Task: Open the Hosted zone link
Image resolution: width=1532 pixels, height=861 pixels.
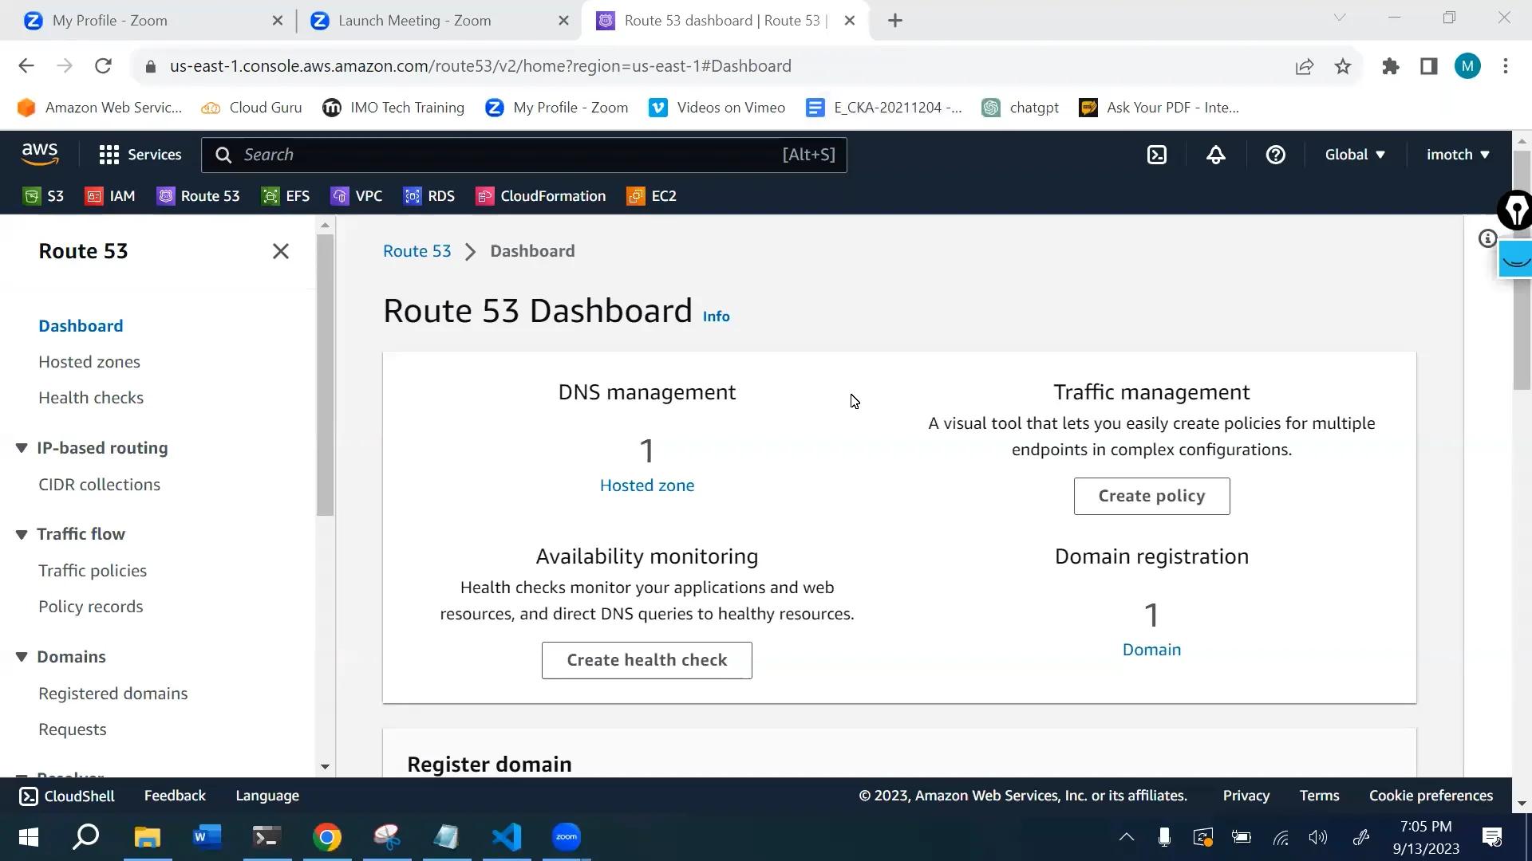Action: (646, 485)
